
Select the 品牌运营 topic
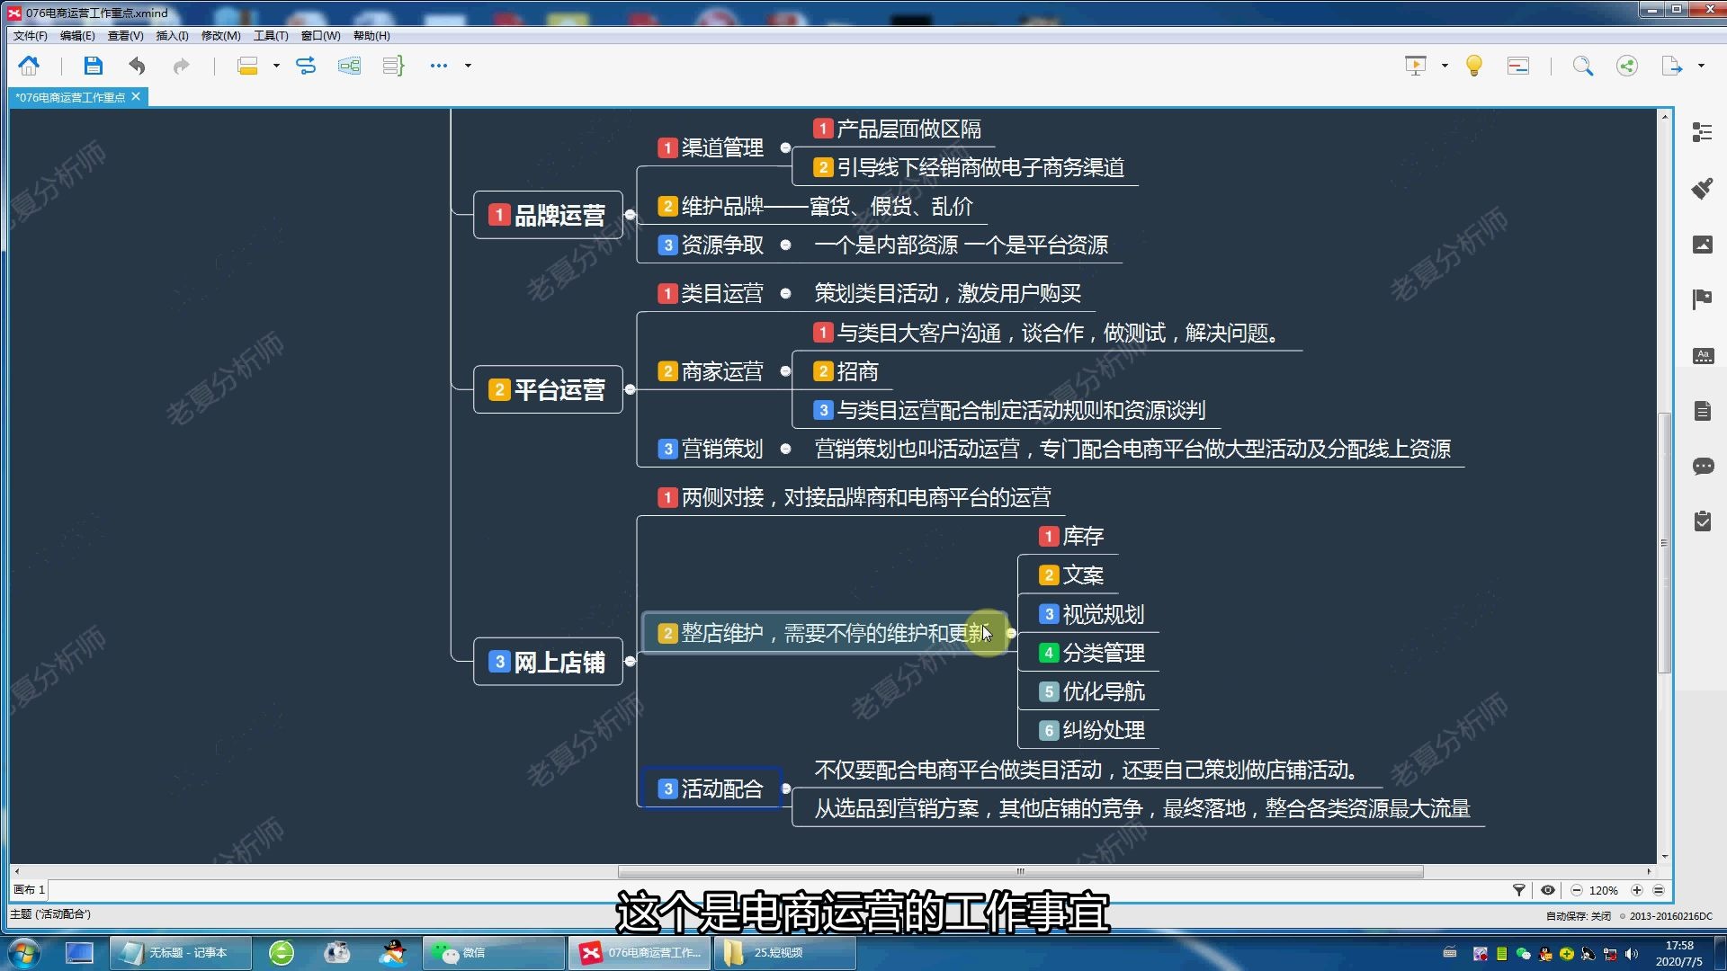[548, 215]
